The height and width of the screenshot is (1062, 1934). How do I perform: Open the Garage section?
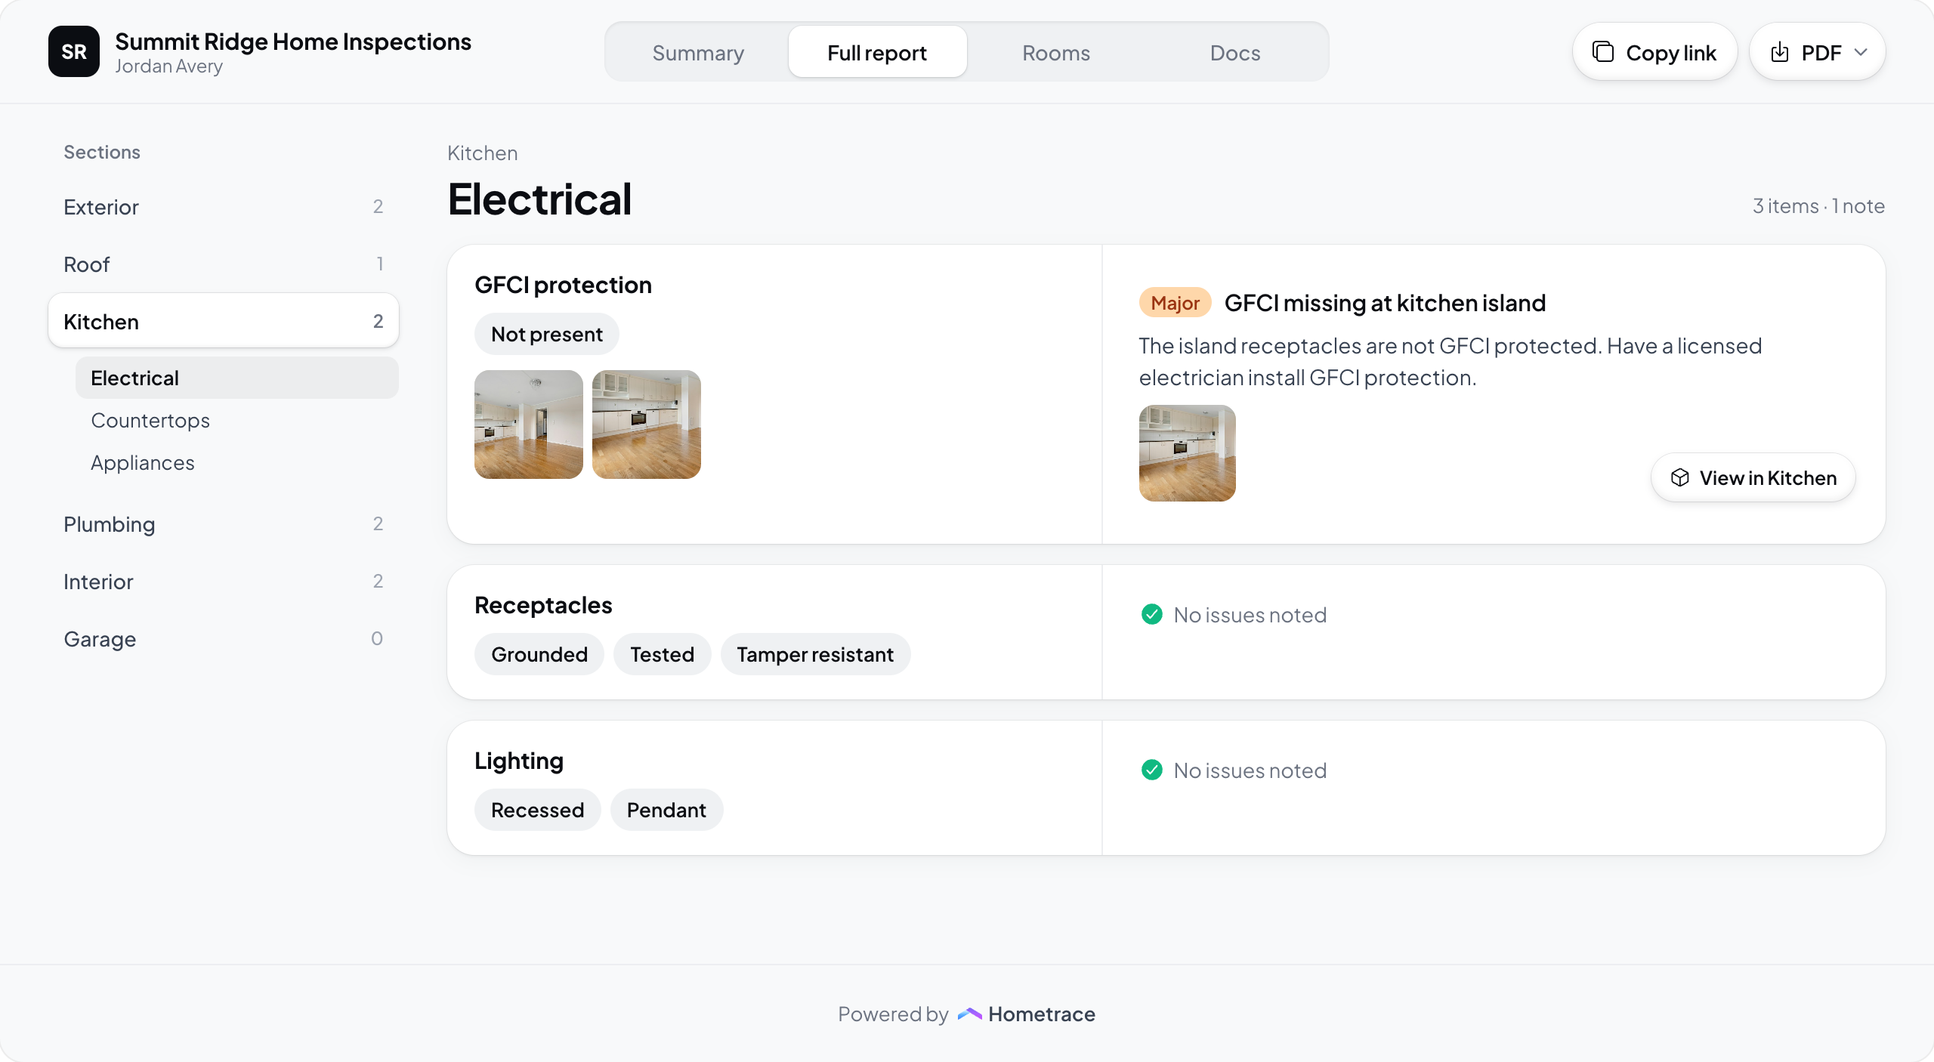pyautogui.click(x=224, y=639)
